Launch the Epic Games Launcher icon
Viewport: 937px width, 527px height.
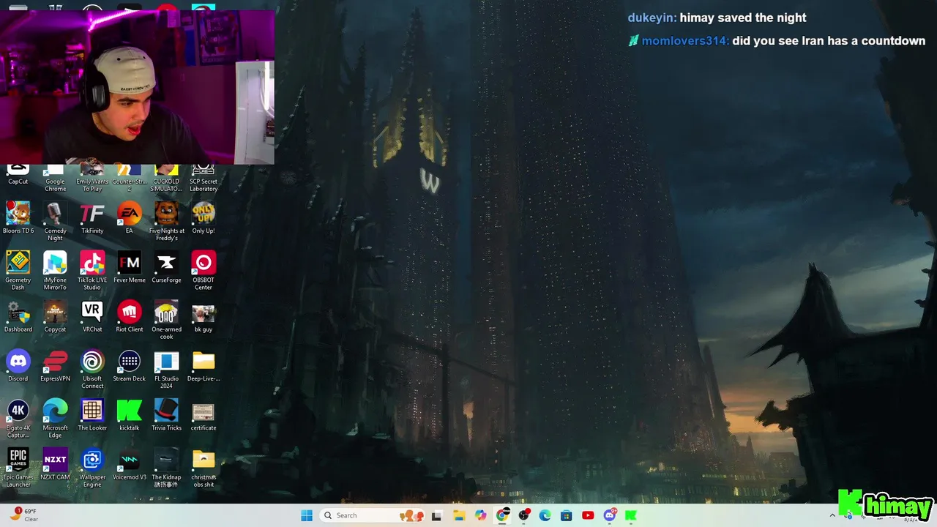pos(18,468)
